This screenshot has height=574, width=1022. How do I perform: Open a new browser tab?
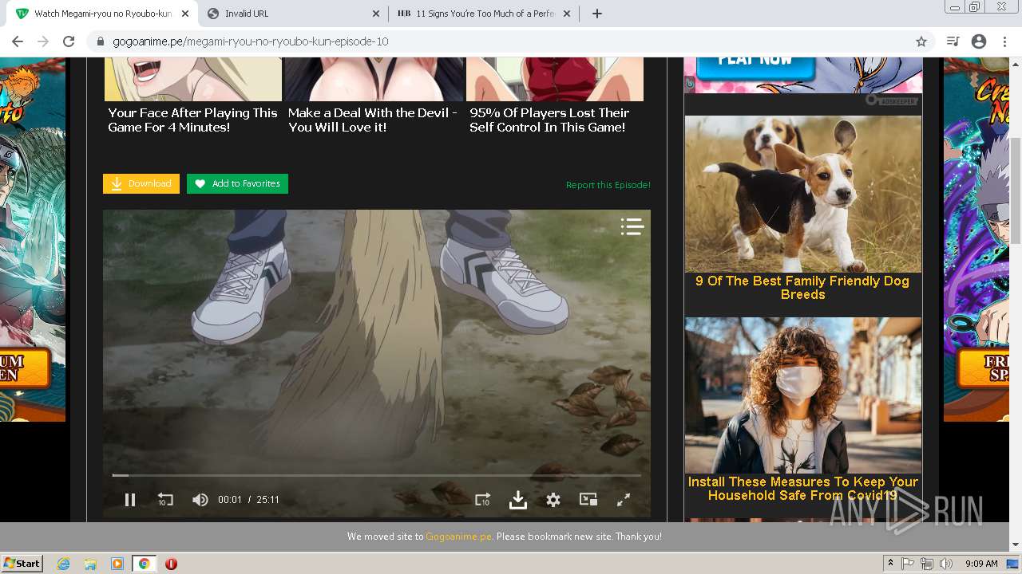[x=596, y=14]
